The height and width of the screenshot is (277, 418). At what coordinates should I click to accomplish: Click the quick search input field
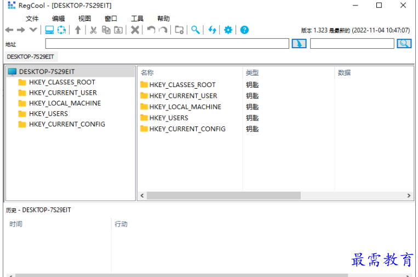click(x=352, y=44)
